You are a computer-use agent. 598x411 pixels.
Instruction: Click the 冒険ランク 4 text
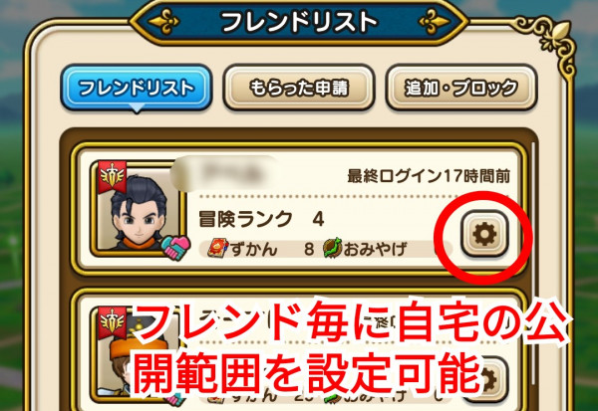[x=261, y=219]
